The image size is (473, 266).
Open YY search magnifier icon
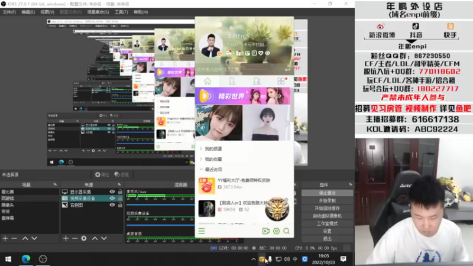(287, 231)
